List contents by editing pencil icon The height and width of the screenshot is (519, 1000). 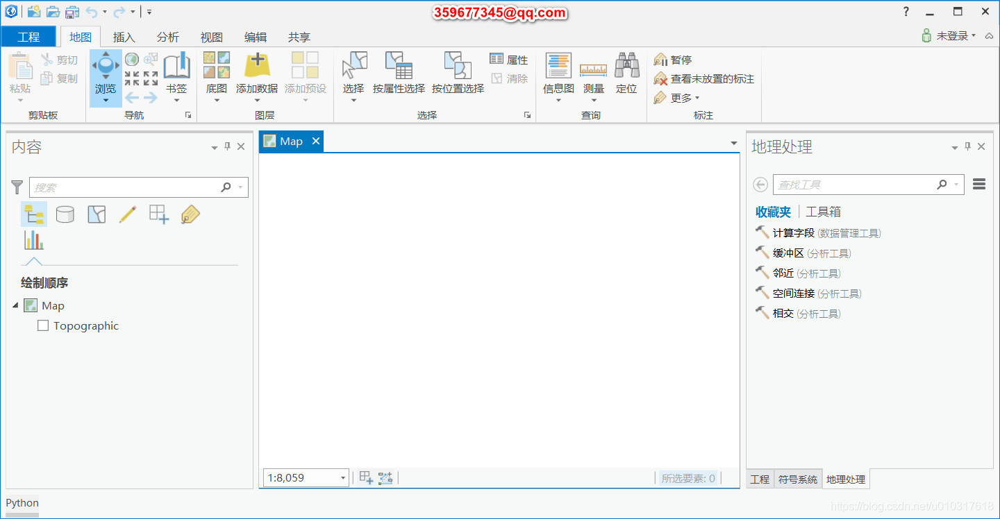[x=128, y=214]
